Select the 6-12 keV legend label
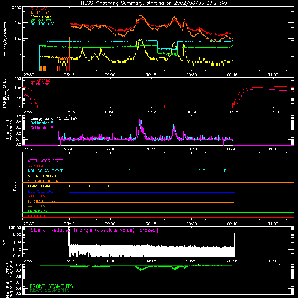The width and height of the screenshot is (298, 298). 40,13
